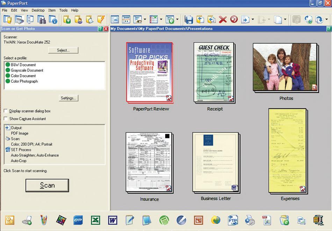Save the selected item using the Save icon
This screenshot has height=231, width=332.
point(189,20)
